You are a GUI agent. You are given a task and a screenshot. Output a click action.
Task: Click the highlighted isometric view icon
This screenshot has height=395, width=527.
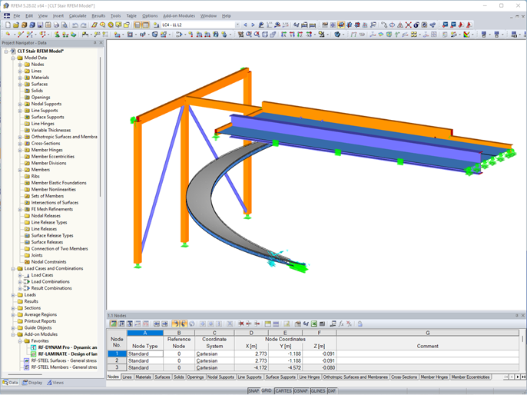(341, 25)
